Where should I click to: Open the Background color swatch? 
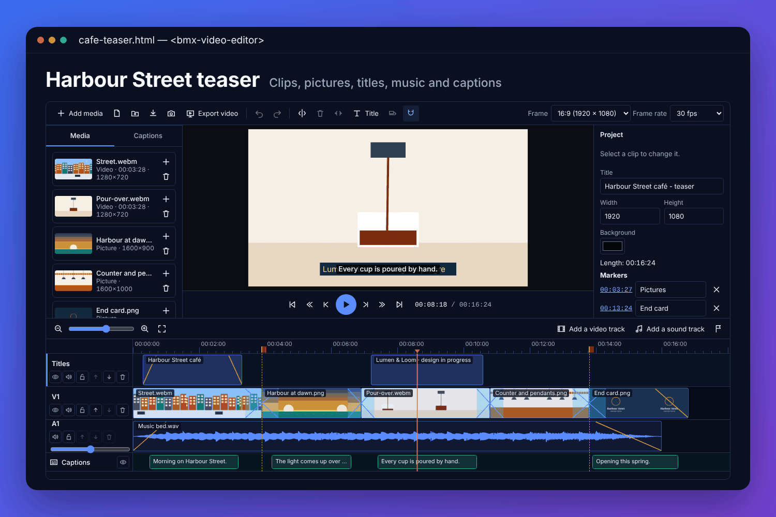click(613, 246)
